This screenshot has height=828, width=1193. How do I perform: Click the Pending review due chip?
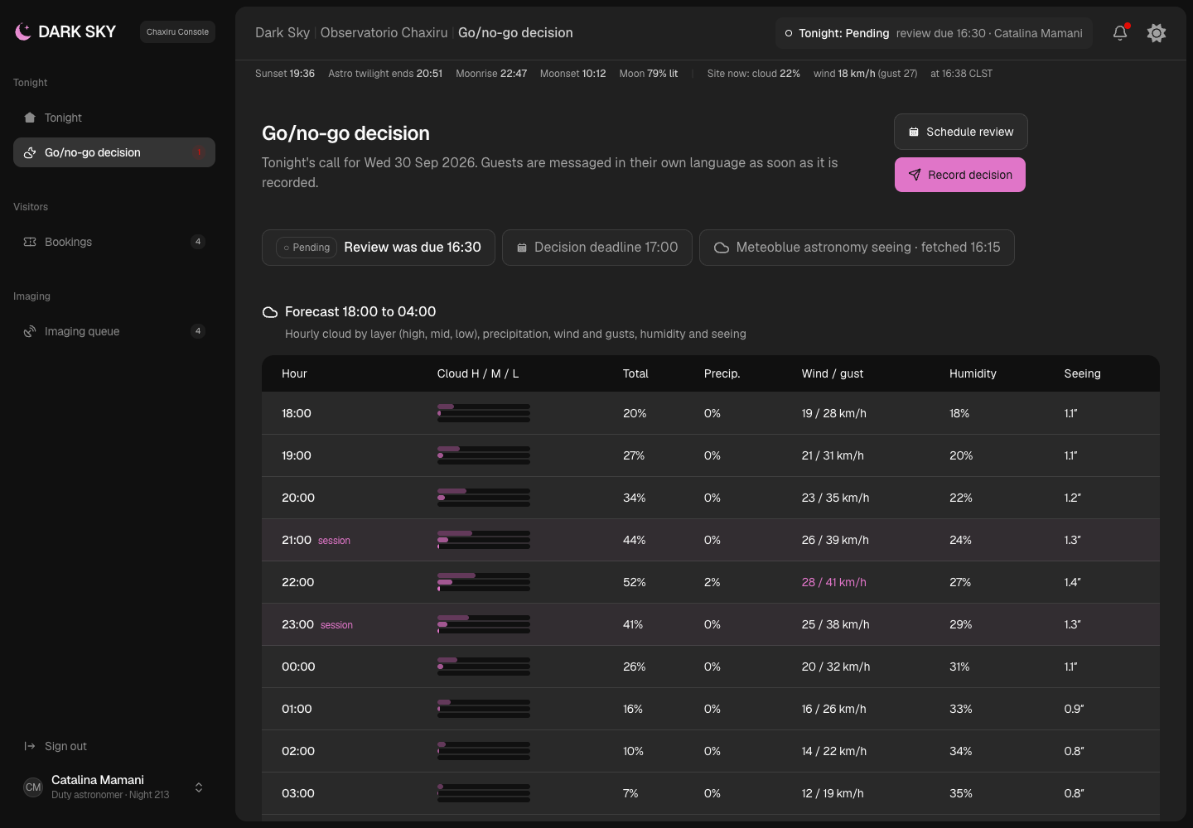coord(379,248)
